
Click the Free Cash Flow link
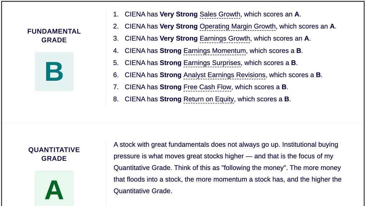[207, 87]
